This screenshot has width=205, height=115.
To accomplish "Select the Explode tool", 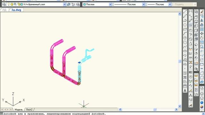I will click(x=202, y=82).
